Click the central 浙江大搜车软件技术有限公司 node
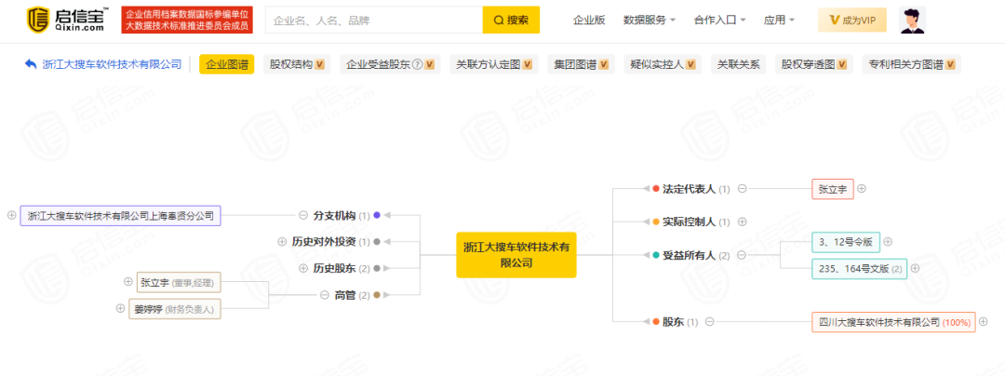Viewport: 1005px width, 376px height. [x=516, y=254]
